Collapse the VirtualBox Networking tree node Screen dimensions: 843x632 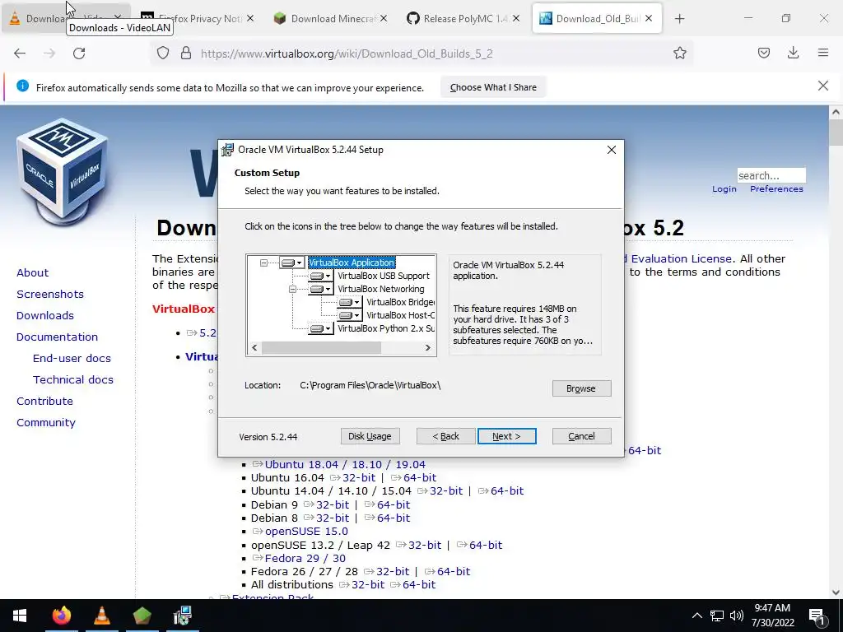(x=292, y=289)
